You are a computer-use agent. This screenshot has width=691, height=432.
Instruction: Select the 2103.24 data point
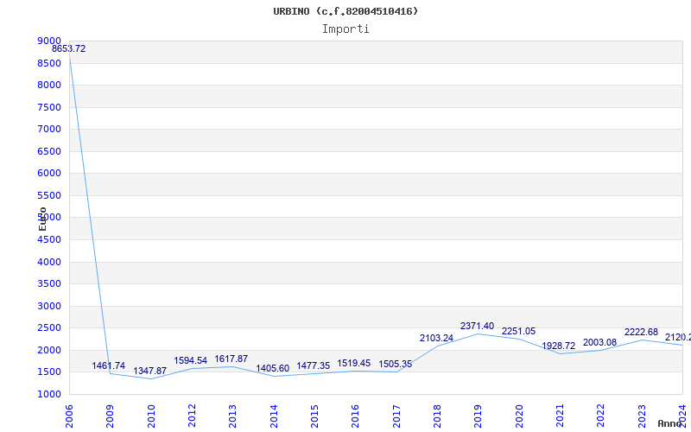436,338
